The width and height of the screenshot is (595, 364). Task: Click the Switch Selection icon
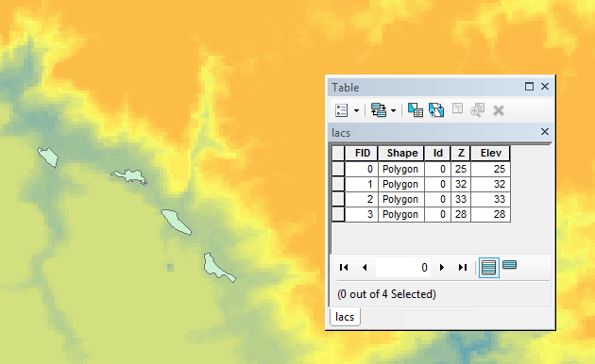pos(436,110)
